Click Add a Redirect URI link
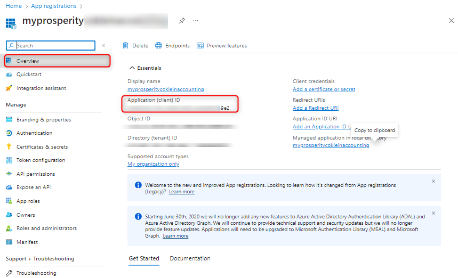This screenshot has width=458, height=278. (x=316, y=108)
